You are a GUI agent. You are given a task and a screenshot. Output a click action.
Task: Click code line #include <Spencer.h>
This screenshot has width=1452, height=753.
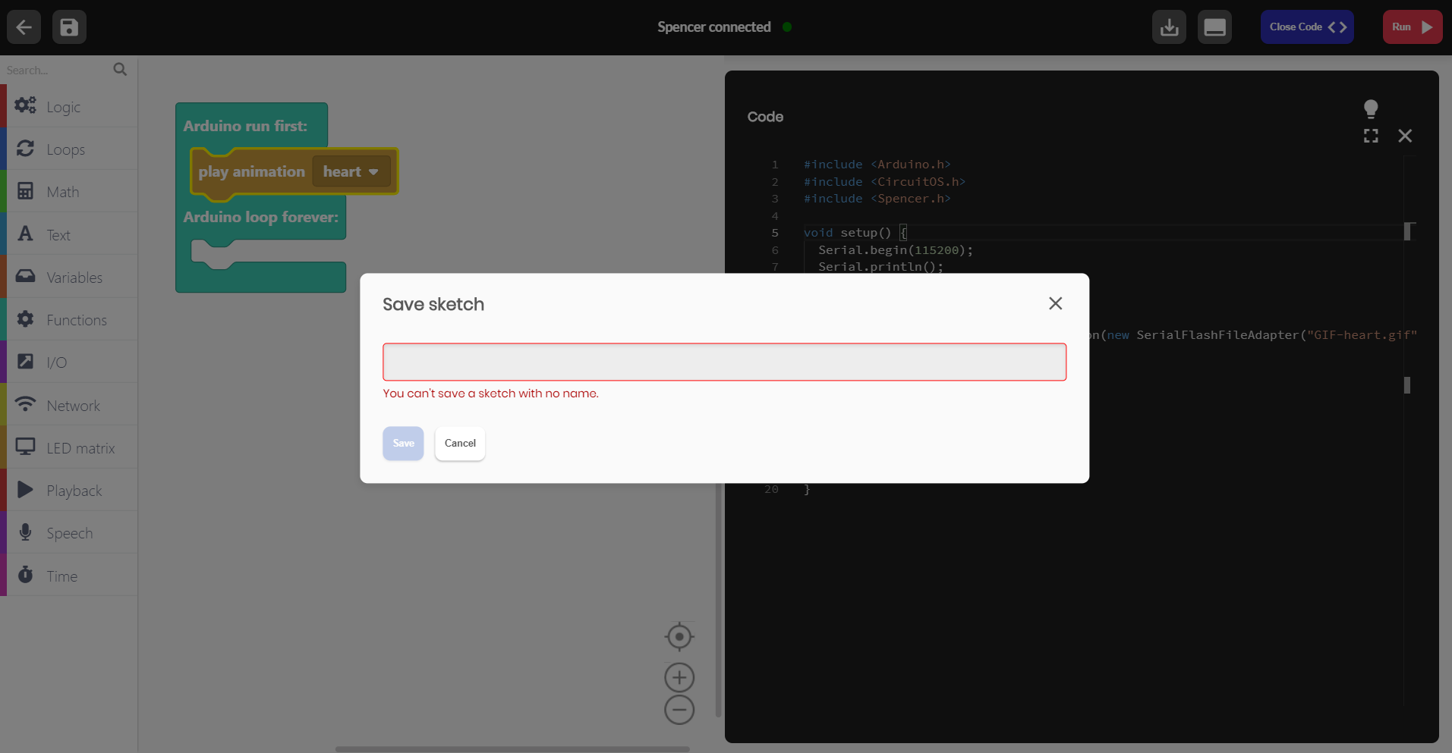877,199
